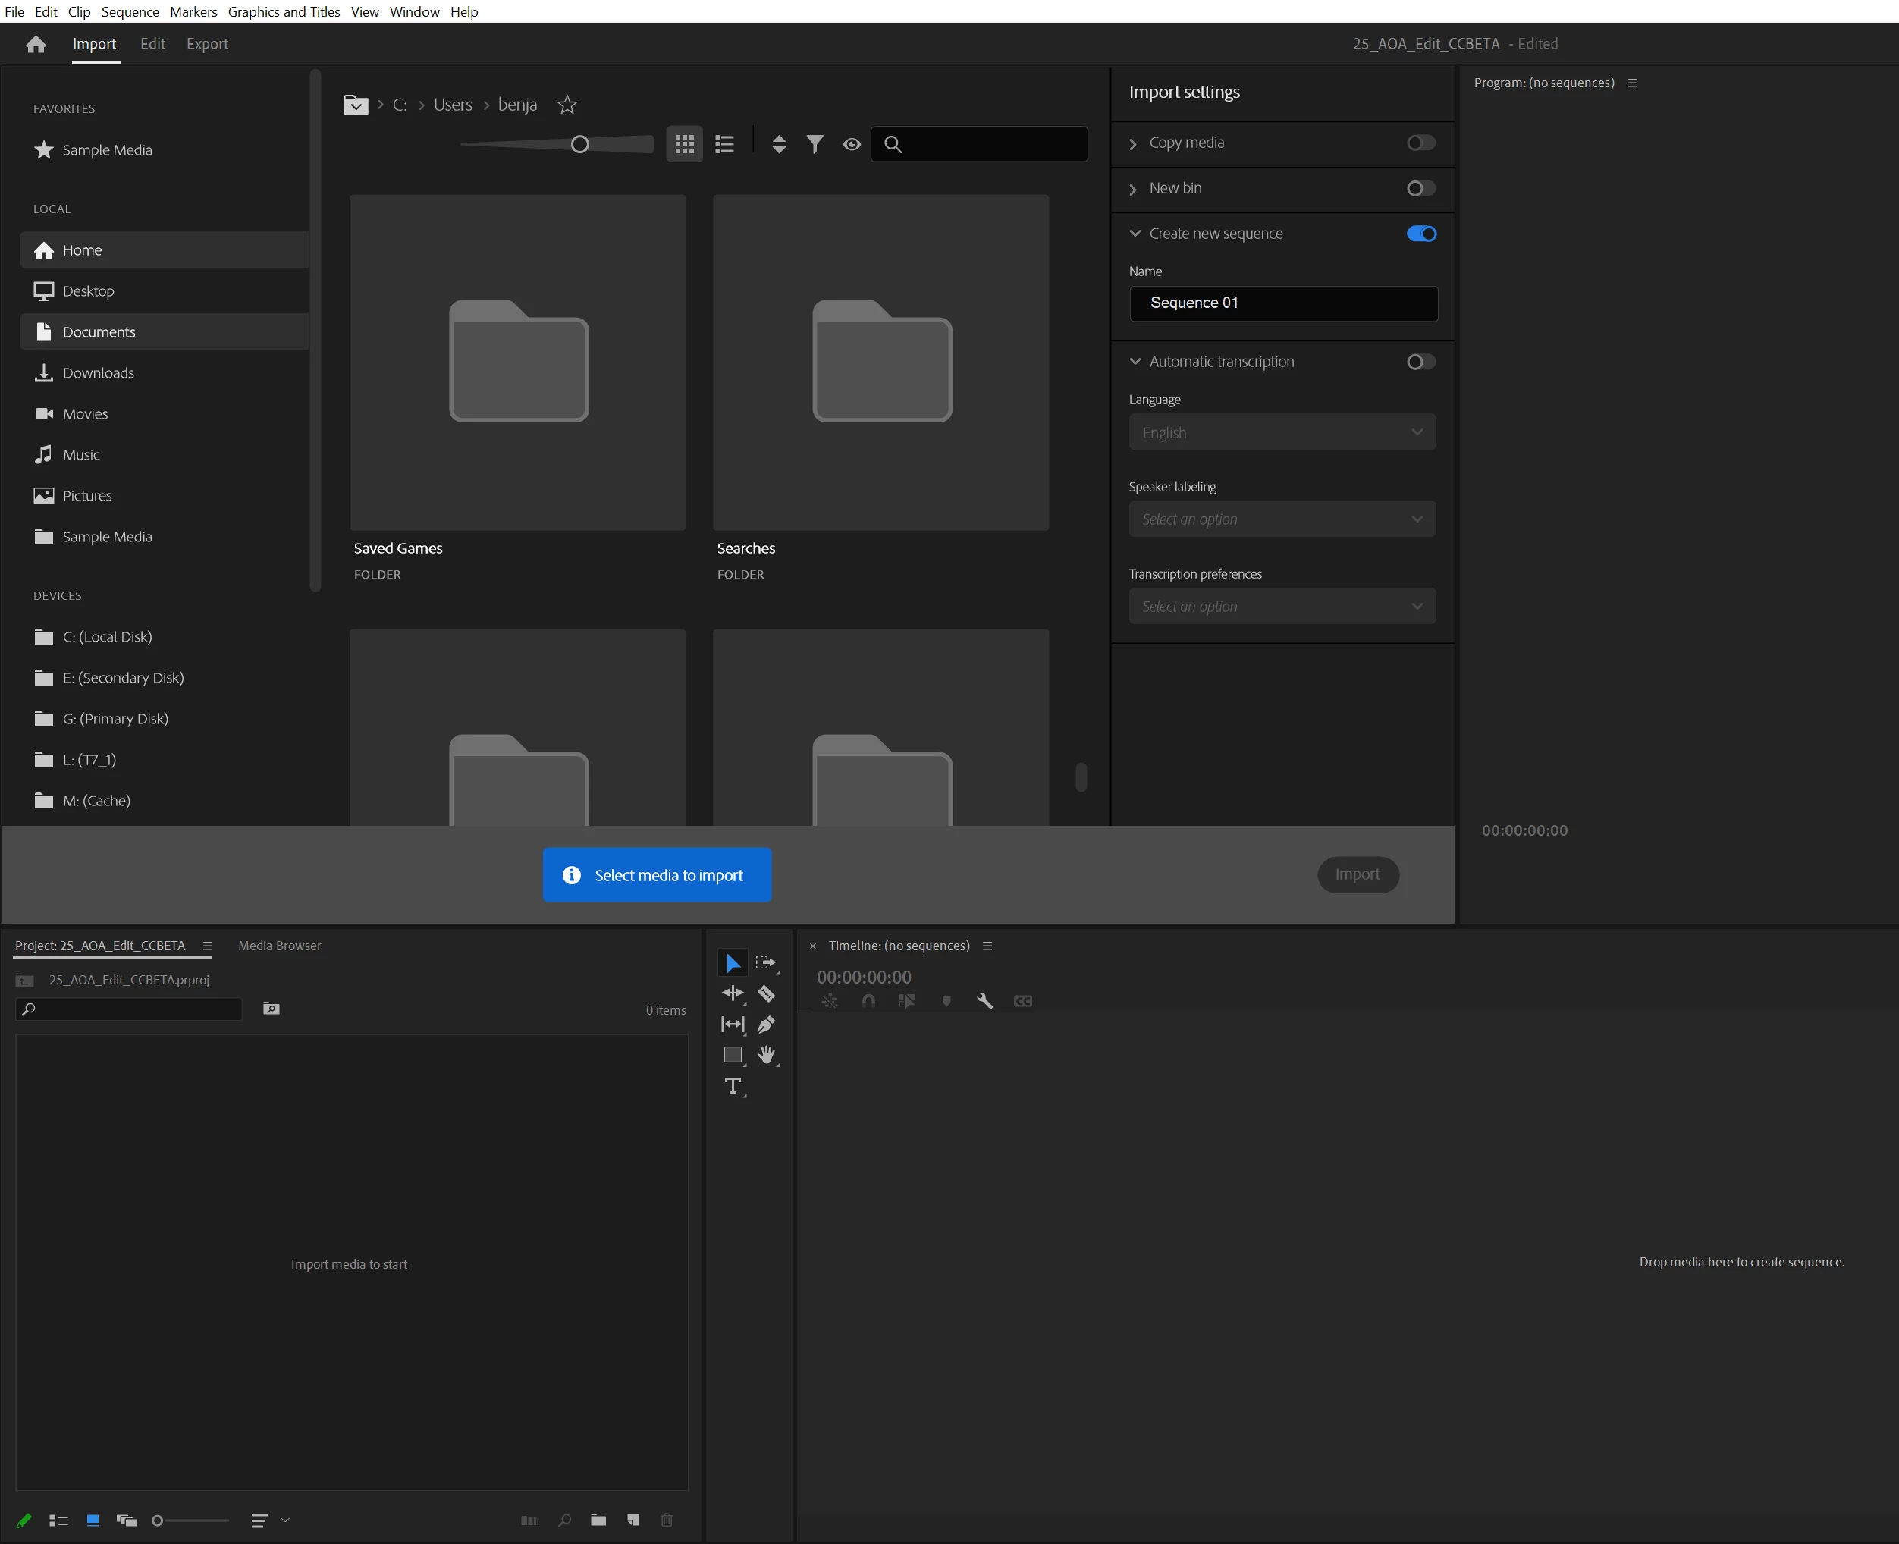The height and width of the screenshot is (1544, 1899).
Task: Turn off Create new sequence toggle
Action: 1420,234
